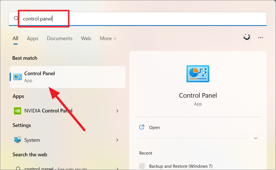Expand NVIDIA Control Panel chevron
The image size is (276, 170).
pos(117,111)
